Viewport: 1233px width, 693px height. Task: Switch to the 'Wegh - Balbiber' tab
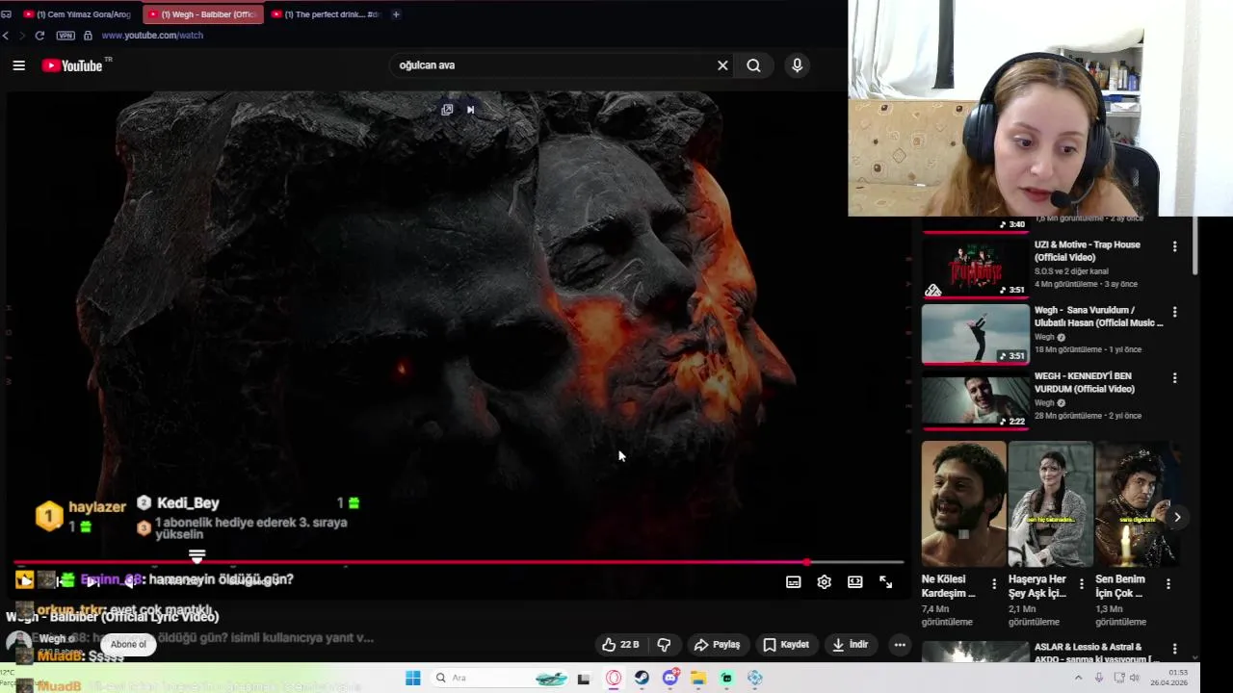(202, 14)
